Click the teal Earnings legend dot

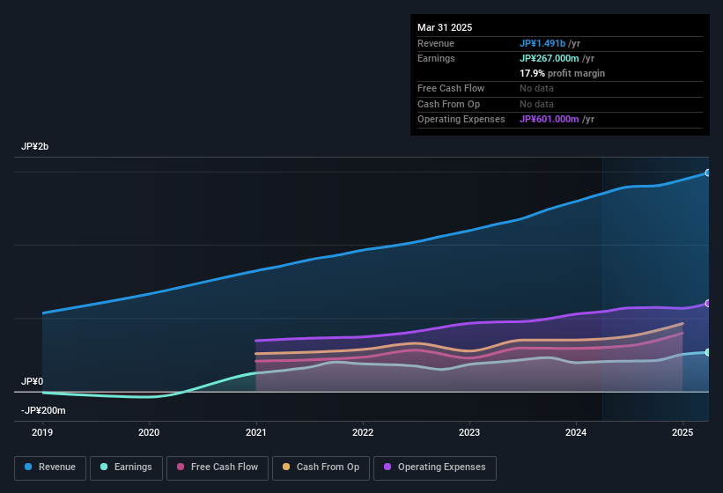tap(104, 467)
